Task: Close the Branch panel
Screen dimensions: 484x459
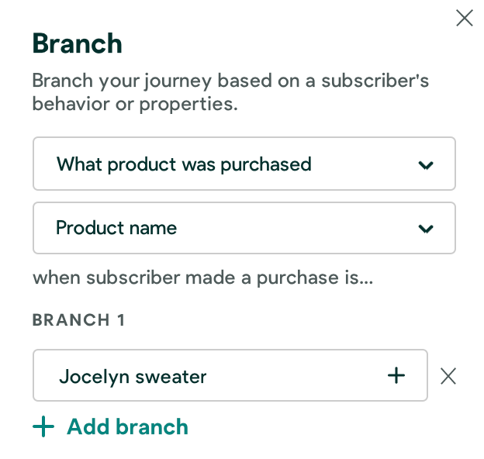Action: pyautogui.click(x=465, y=18)
